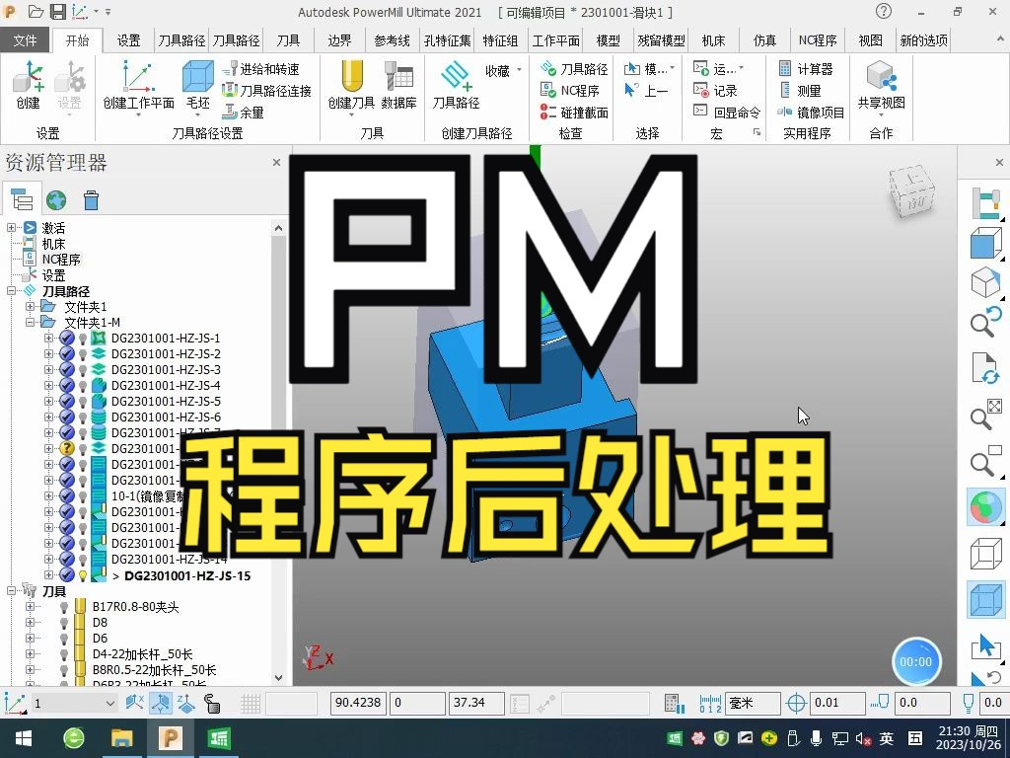Open the 文件 file menu

25,40
